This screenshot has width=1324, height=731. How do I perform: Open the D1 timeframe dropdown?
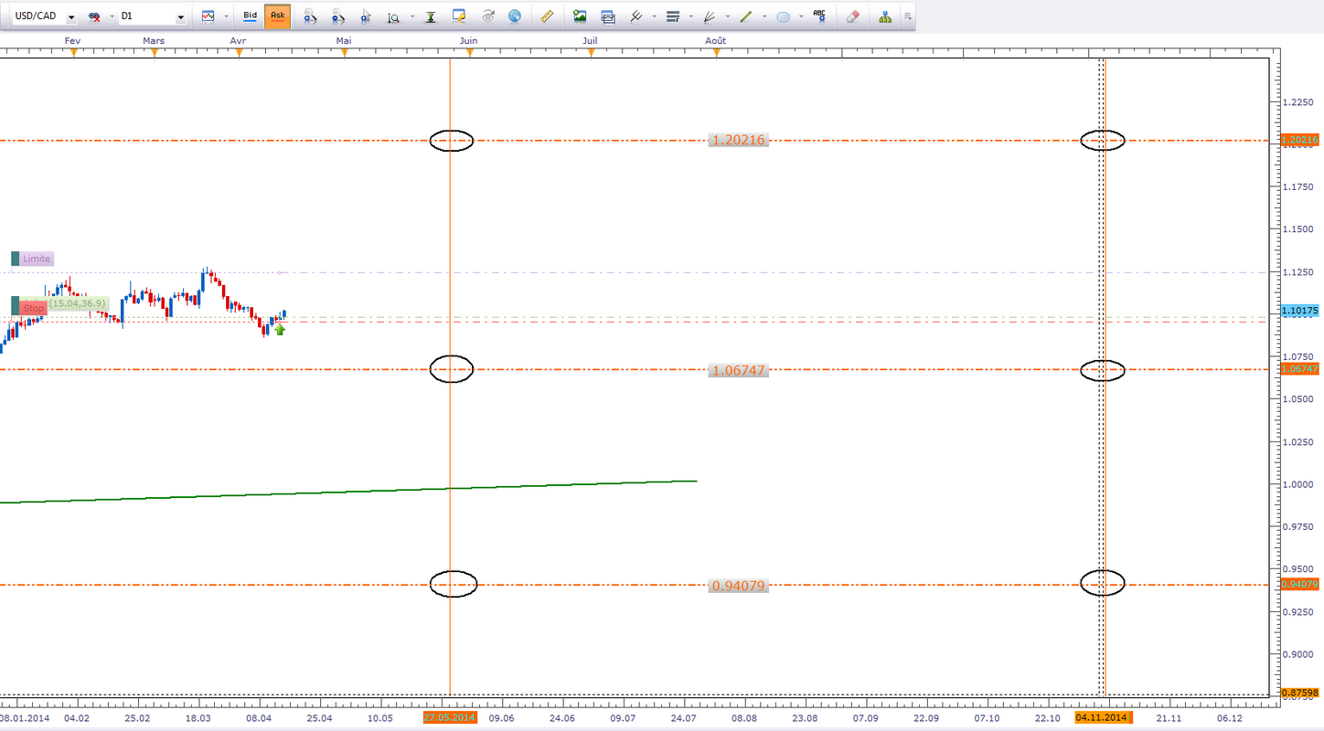pos(180,17)
